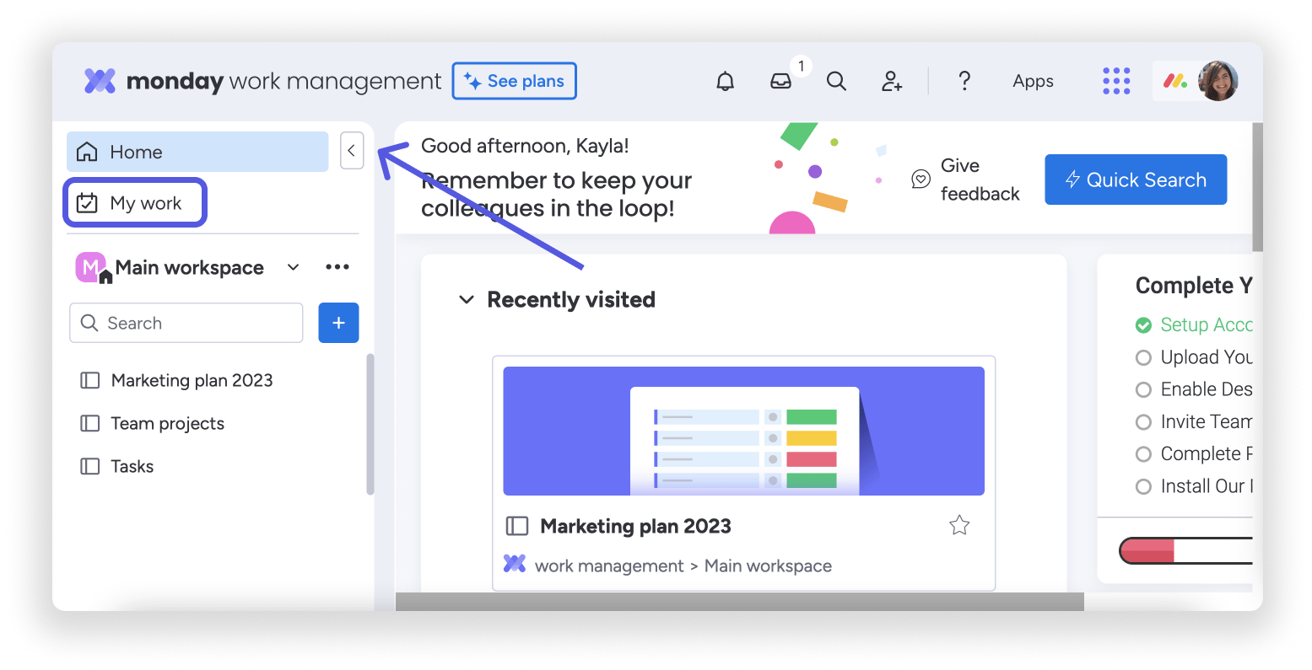The width and height of the screenshot is (1312, 670).
Task: Star the Marketing plan 2023 board
Action: (x=959, y=526)
